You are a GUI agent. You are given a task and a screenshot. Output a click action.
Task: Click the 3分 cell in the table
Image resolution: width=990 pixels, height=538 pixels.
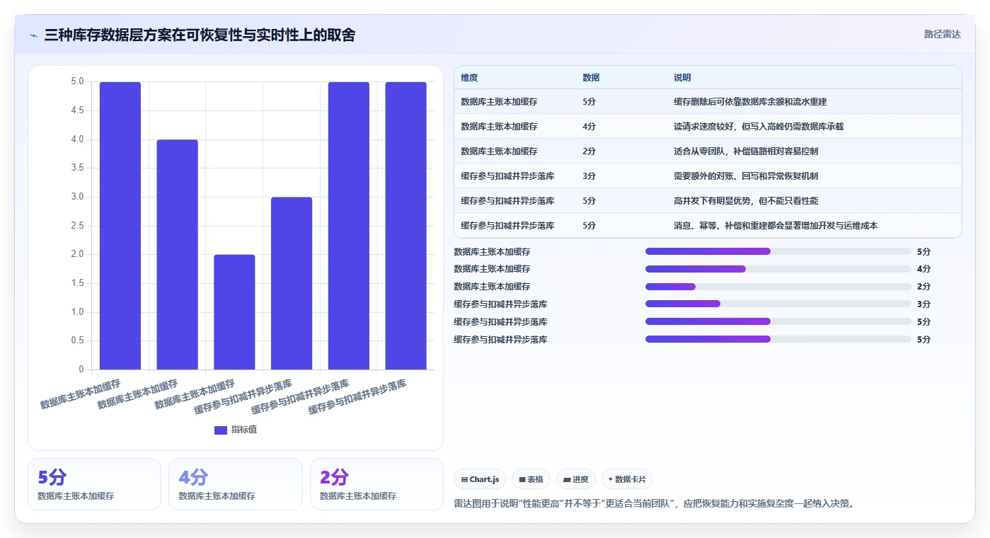tap(589, 176)
